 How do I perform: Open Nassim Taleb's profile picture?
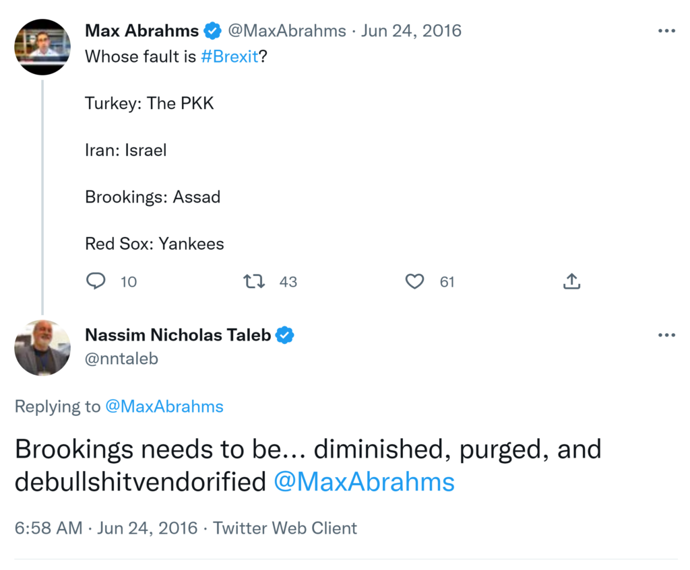coord(42,348)
